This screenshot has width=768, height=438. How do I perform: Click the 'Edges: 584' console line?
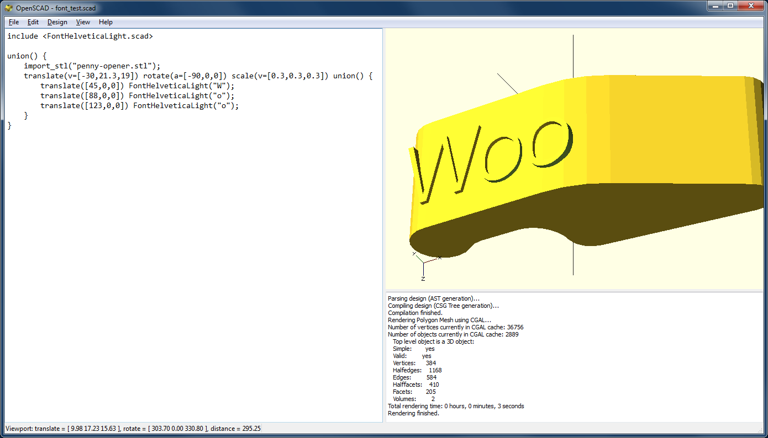[415, 377]
